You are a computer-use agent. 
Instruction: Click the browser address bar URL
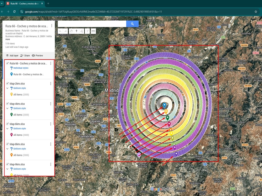(x=93, y=12)
